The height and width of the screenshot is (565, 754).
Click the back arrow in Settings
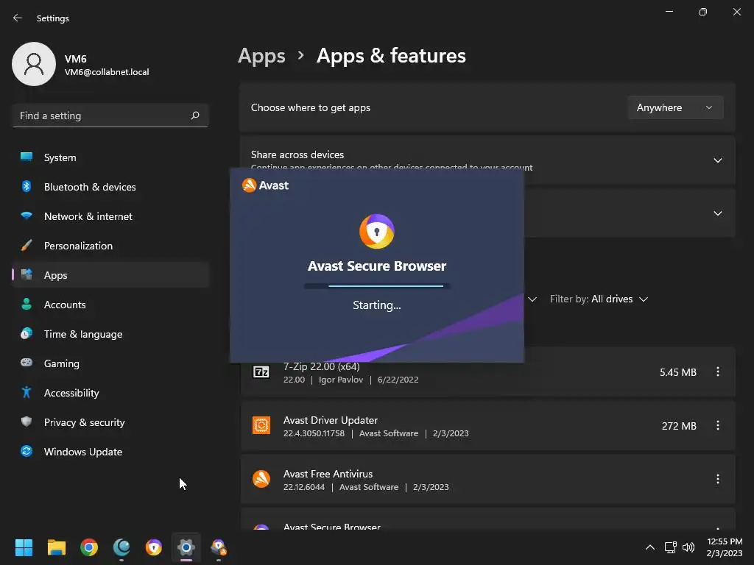[x=18, y=18]
